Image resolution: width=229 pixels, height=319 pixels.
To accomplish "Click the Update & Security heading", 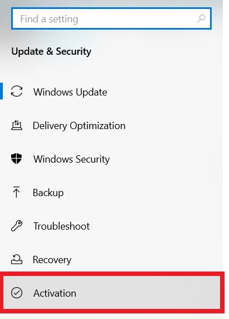I will [51, 51].
